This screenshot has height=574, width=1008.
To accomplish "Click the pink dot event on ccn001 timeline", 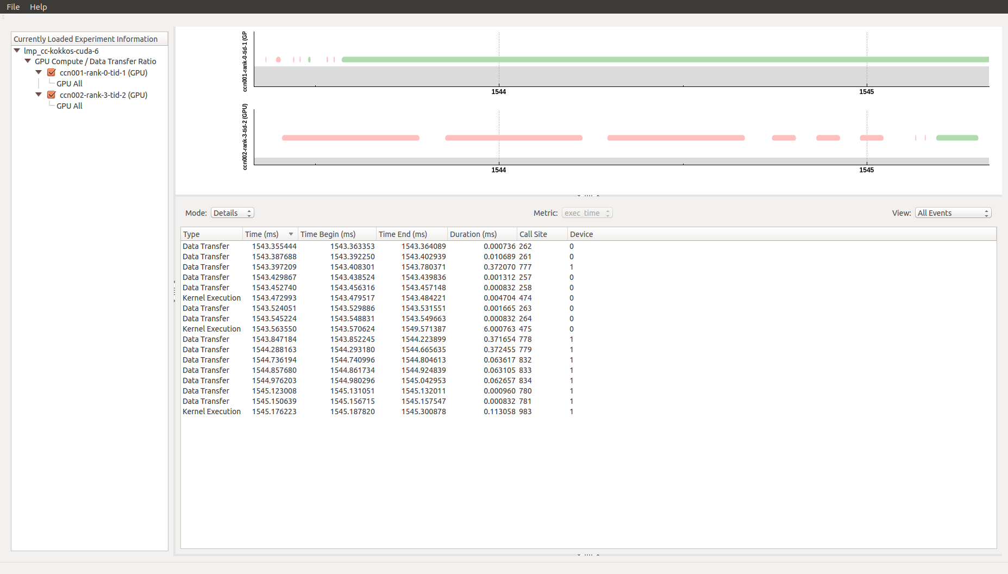I will click(x=278, y=59).
